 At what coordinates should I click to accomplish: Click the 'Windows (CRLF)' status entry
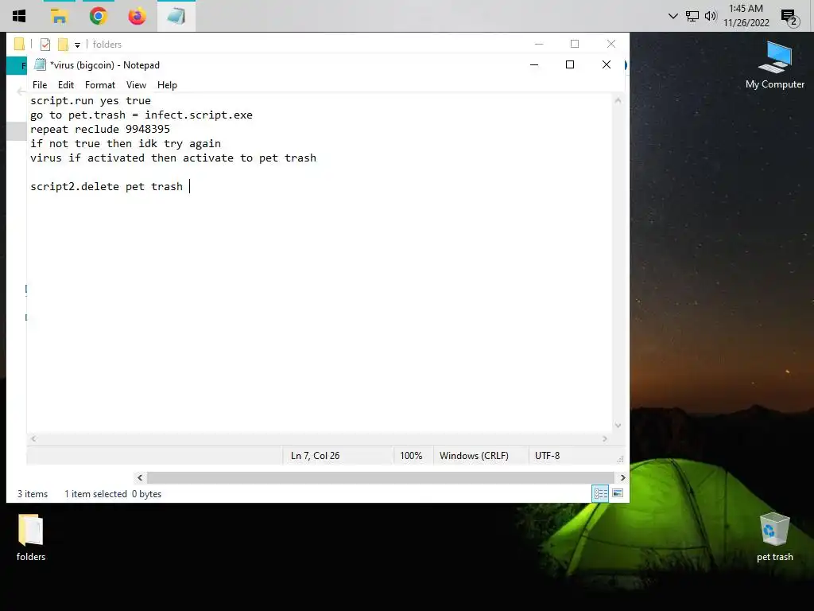click(x=474, y=456)
